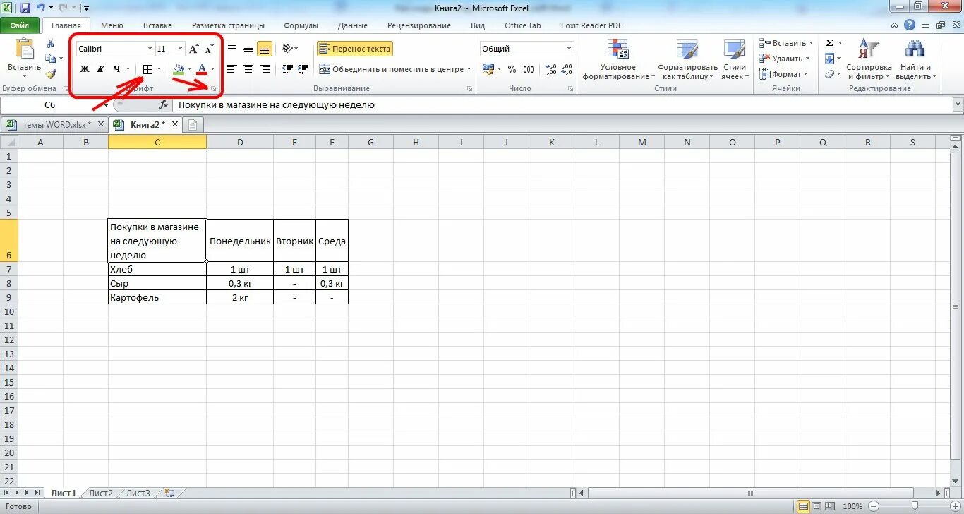Click accounting number format icon
Viewport: 964px width, 514px height.
(x=488, y=69)
